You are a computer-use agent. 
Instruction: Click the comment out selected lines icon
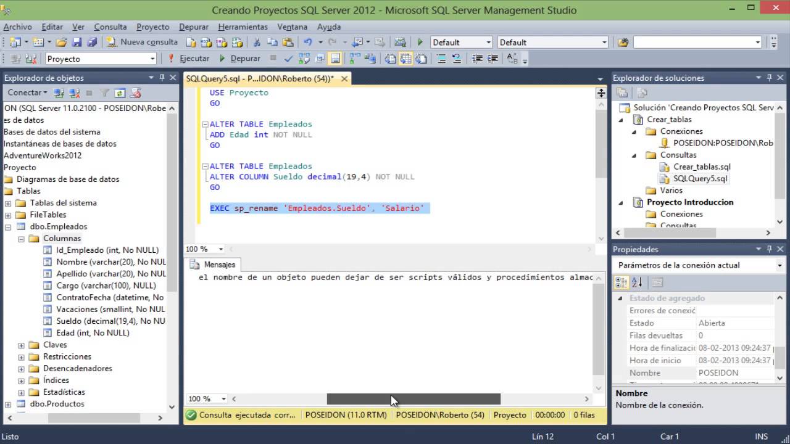pos(441,59)
